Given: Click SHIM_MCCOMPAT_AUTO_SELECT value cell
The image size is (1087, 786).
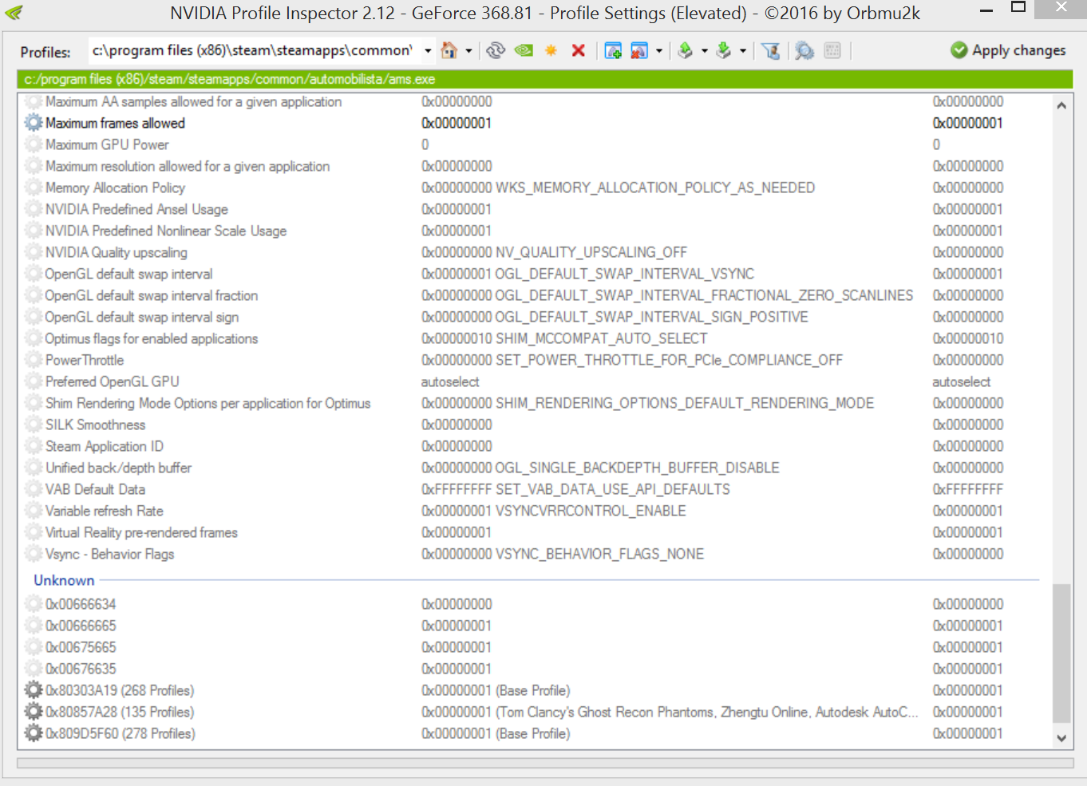Looking at the screenshot, I should 564,338.
